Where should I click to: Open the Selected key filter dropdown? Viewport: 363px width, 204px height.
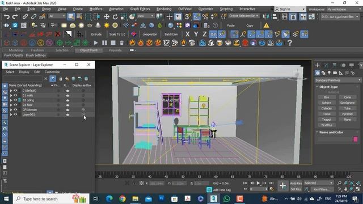[x=318, y=183]
